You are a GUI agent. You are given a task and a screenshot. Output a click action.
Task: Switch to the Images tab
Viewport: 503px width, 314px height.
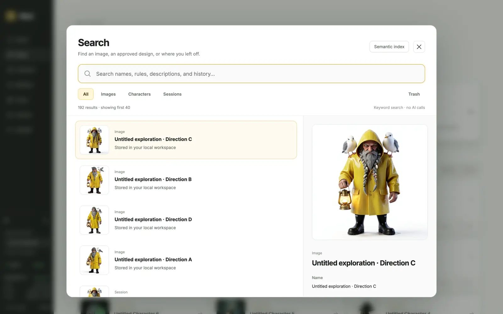pos(108,94)
